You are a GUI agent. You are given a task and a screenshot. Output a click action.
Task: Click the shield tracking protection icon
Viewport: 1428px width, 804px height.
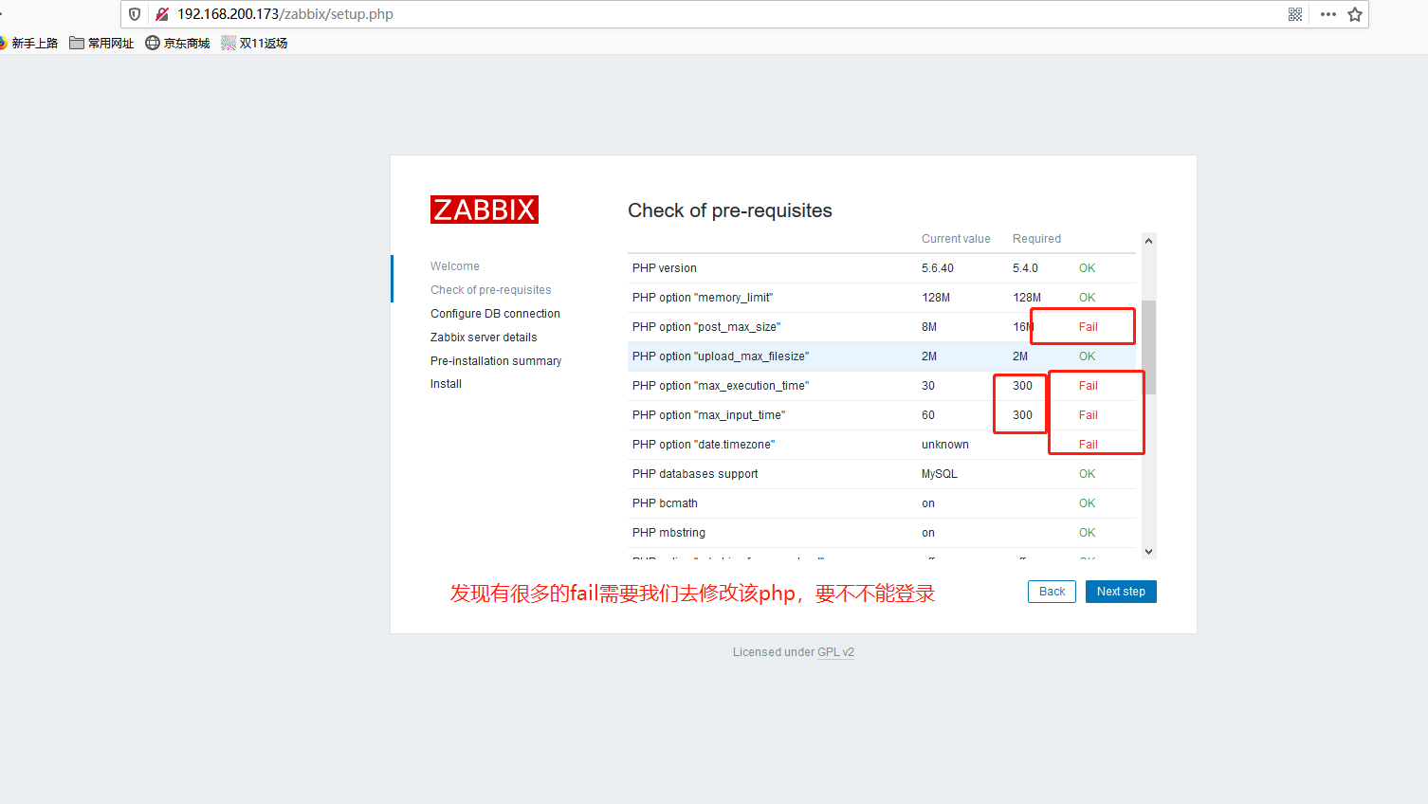135,14
